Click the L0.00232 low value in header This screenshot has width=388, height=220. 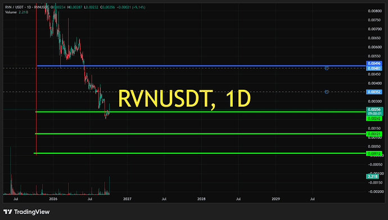[91, 7]
